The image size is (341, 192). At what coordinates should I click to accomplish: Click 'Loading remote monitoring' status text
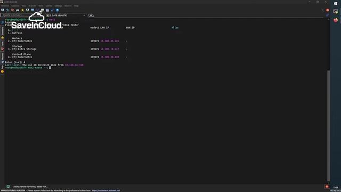(30, 187)
